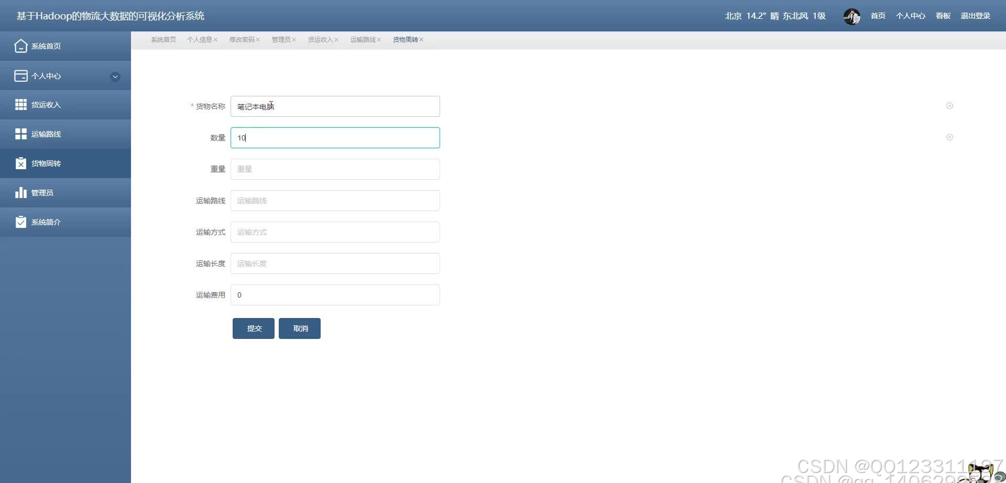Click the 提交 button
Screen dimensions: 1006x483
[254, 328]
